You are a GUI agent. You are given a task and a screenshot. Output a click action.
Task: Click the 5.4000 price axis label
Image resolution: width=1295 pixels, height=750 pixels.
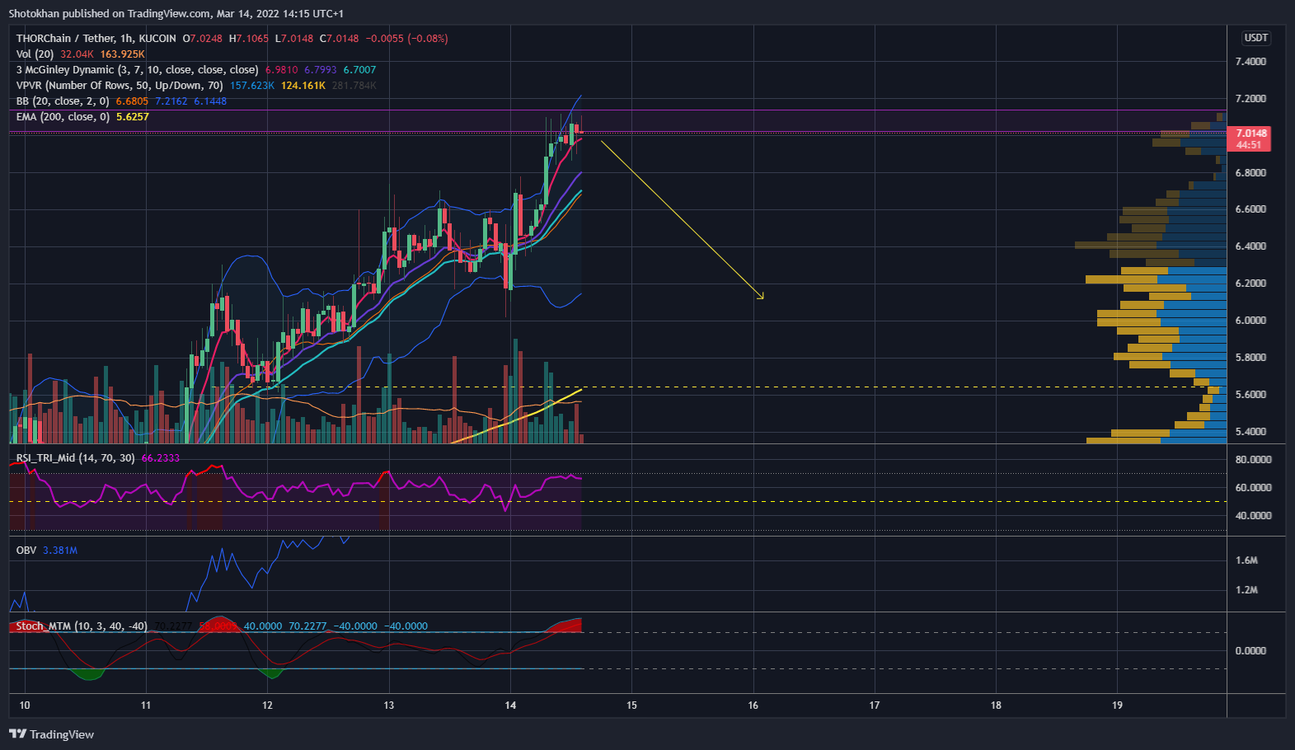[1250, 432]
